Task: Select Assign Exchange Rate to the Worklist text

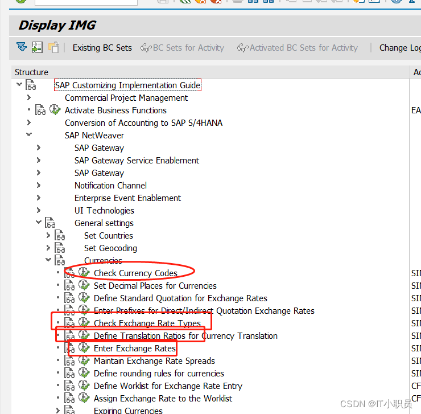Action: pos(163,398)
